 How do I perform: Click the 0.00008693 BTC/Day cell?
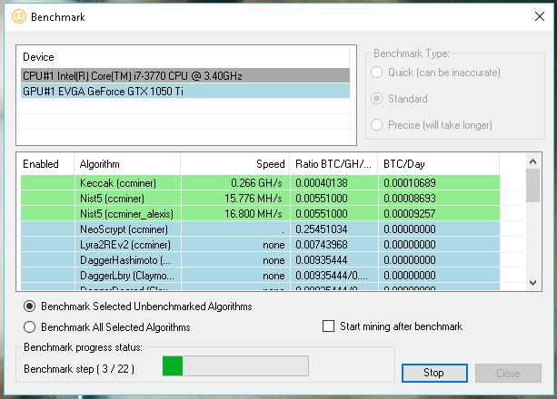[x=439, y=199]
